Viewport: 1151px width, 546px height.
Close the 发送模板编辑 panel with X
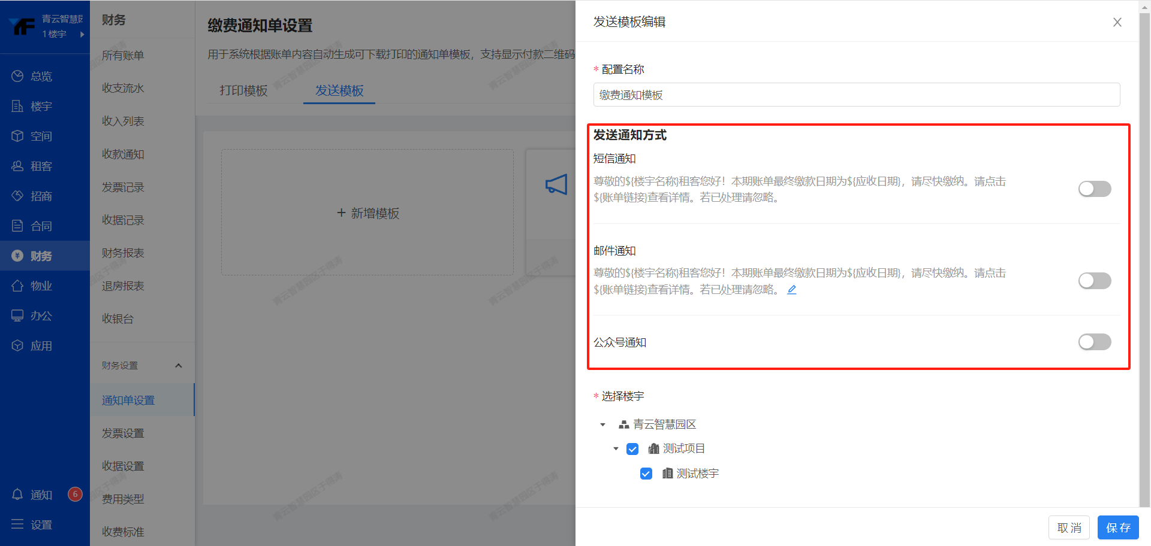[x=1117, y=22]
